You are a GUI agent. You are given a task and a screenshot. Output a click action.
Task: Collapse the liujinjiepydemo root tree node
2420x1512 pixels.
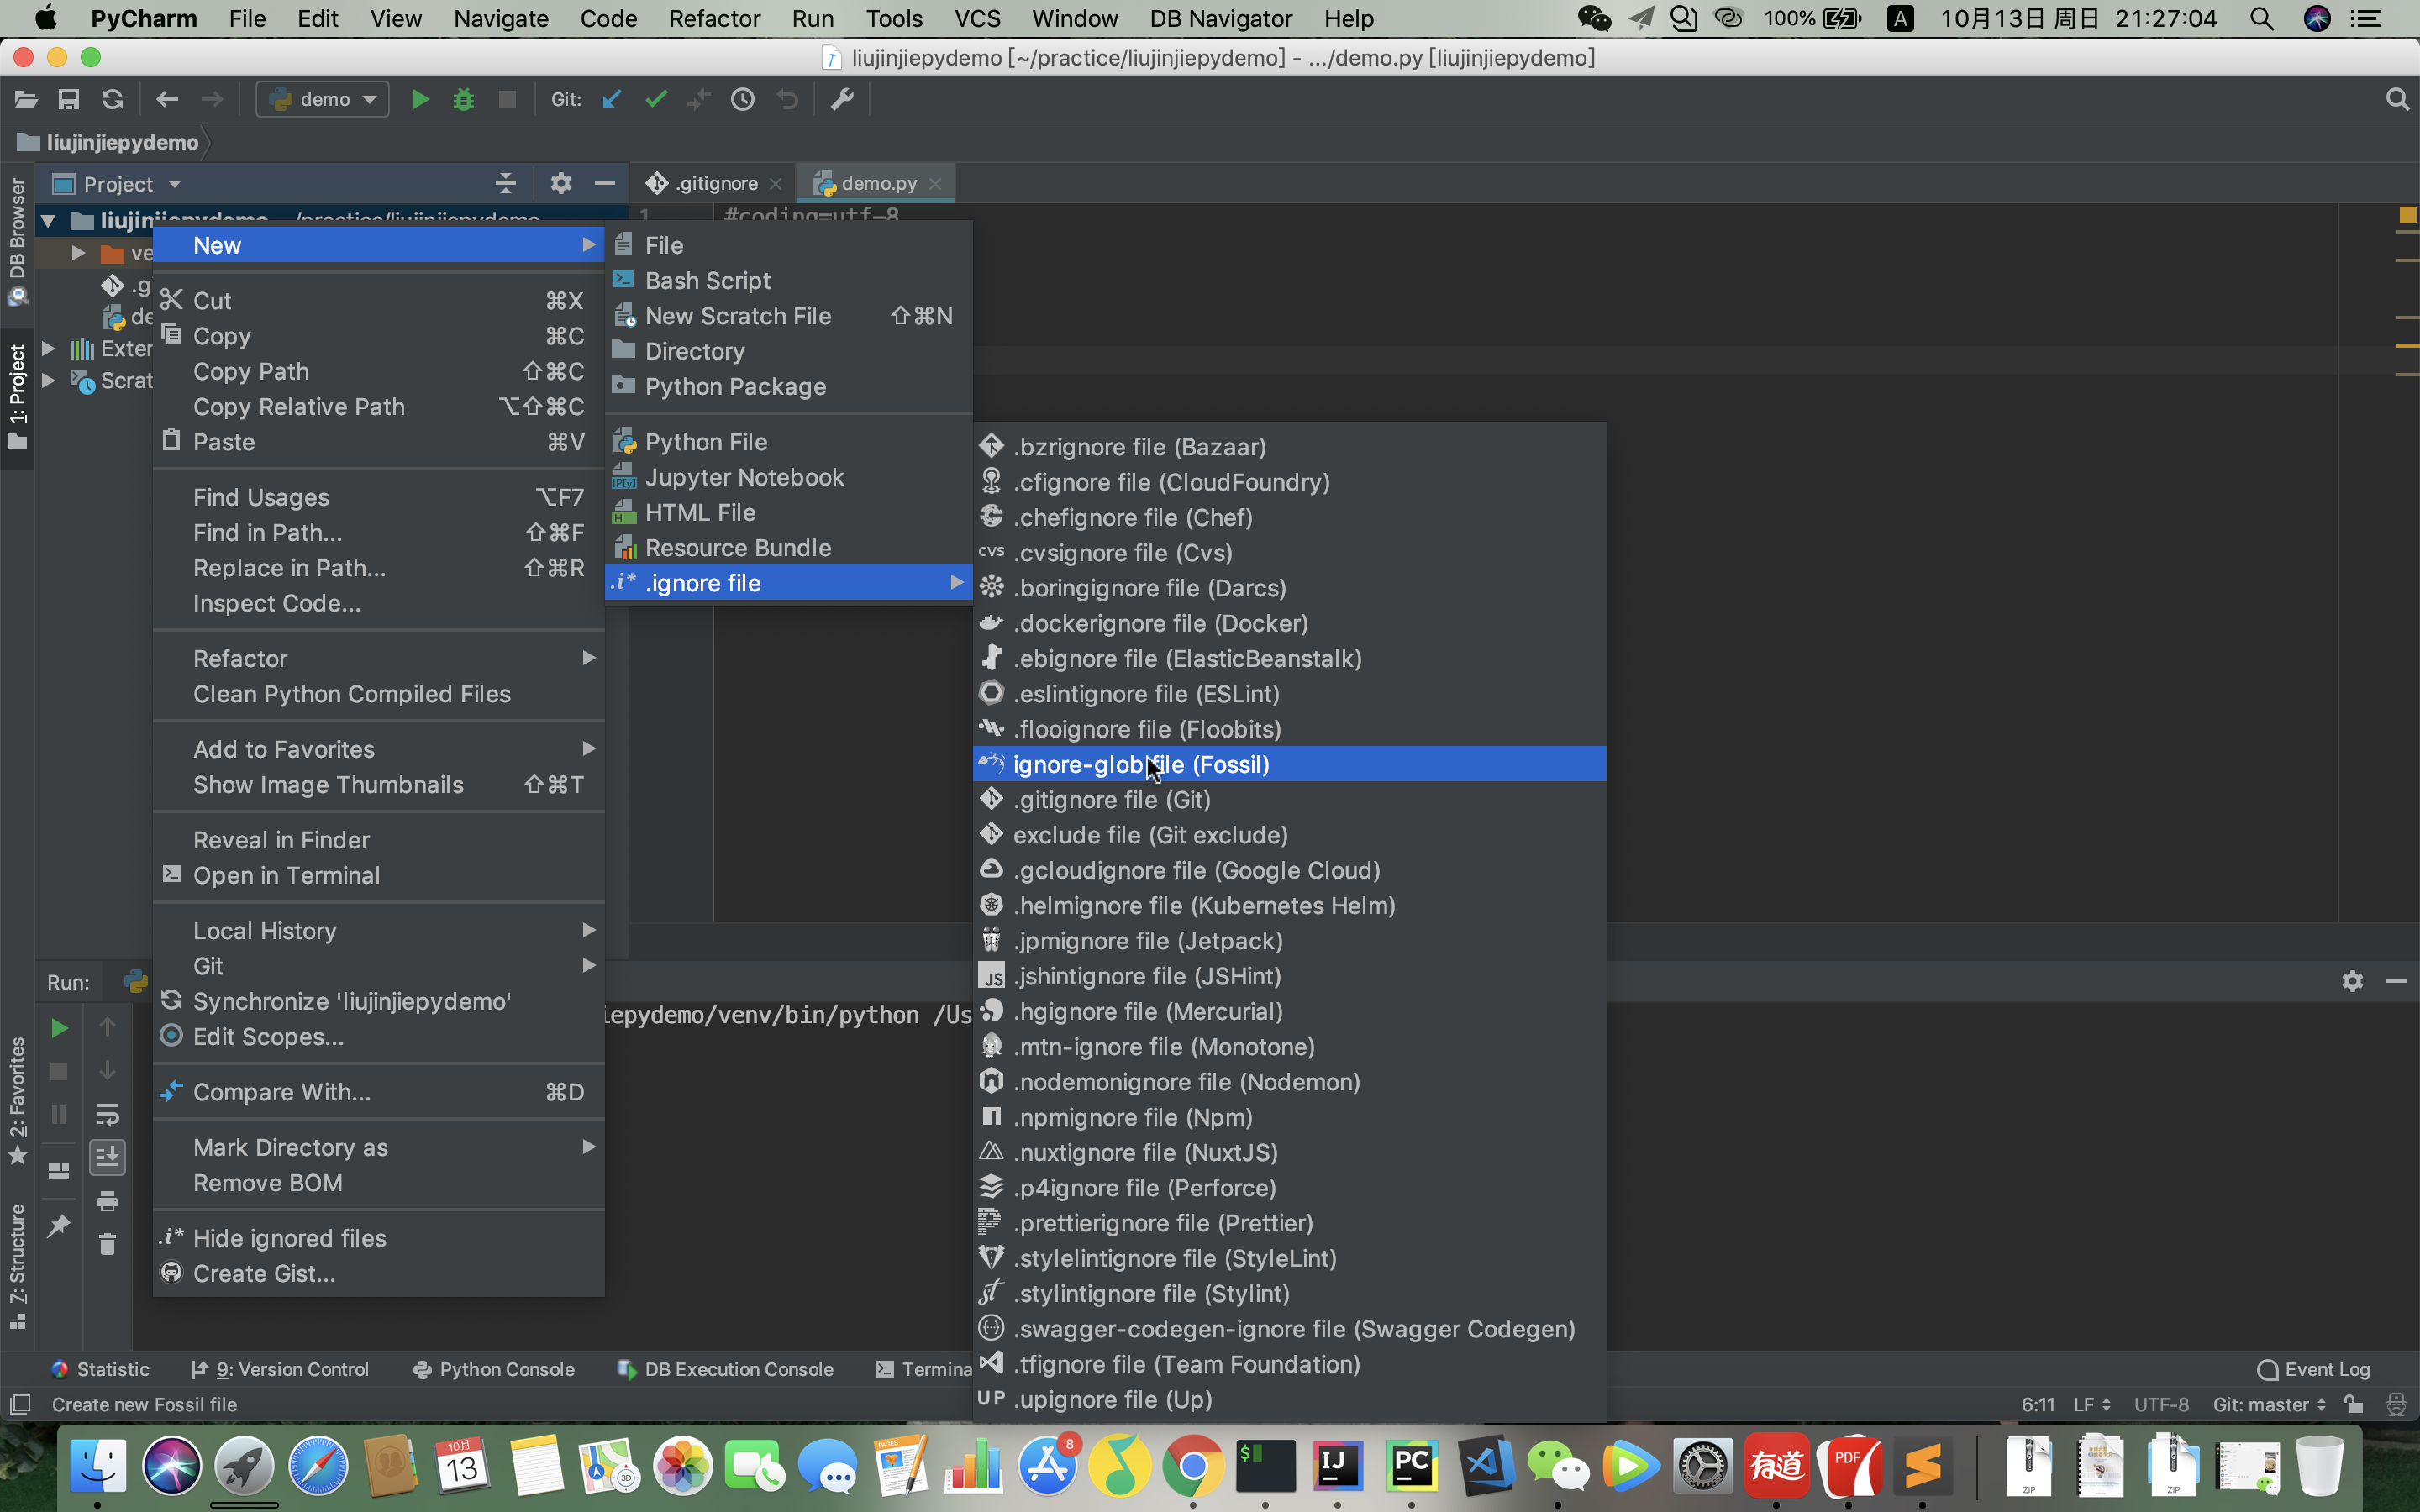point(47,220)
